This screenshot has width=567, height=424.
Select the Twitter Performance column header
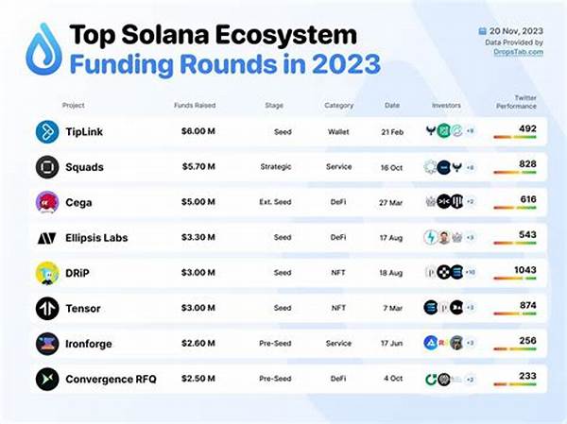(516, 103)
